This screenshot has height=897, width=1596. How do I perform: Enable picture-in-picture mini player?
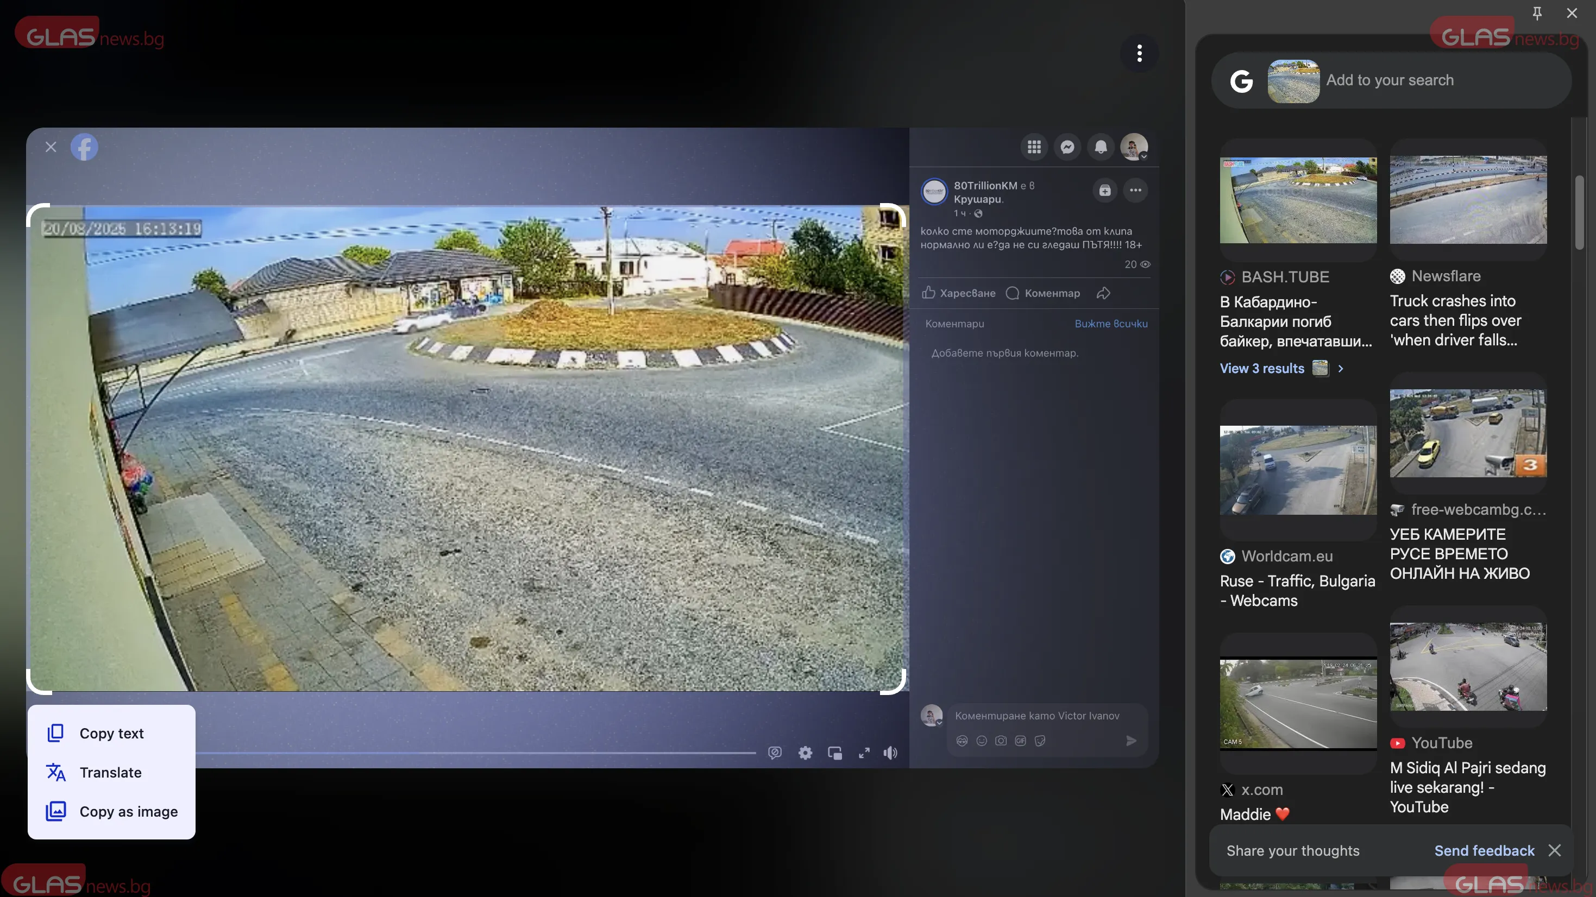(x=834, y=753)
